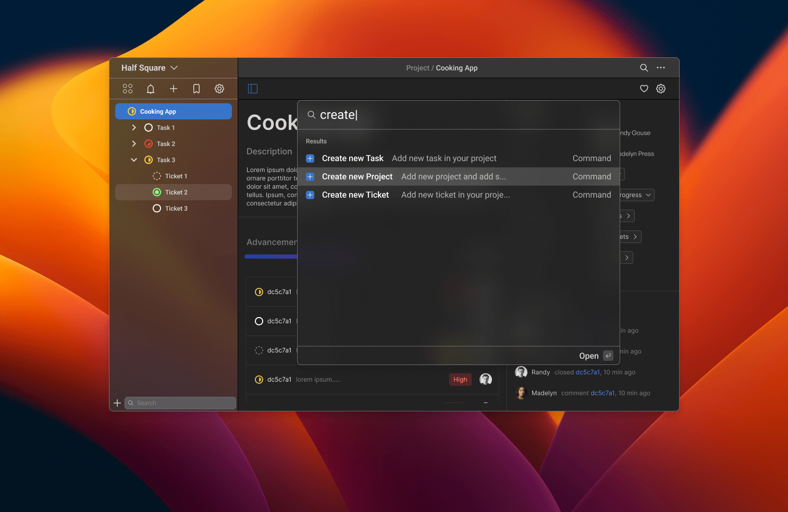
Task: Collapse Task 3 in the tree
Action: click(134, 160)
